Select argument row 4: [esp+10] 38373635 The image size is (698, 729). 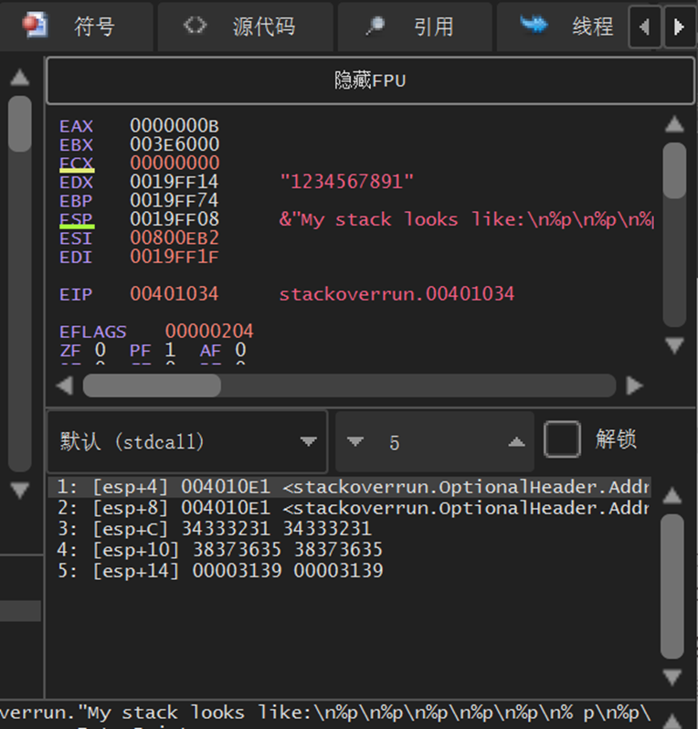click(x=349, y=550)
